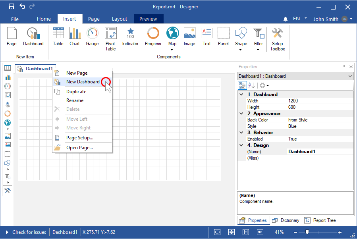The image size is (357, 239).
Task: Click Check for Issues in status bar
Action: coord(29,232)
